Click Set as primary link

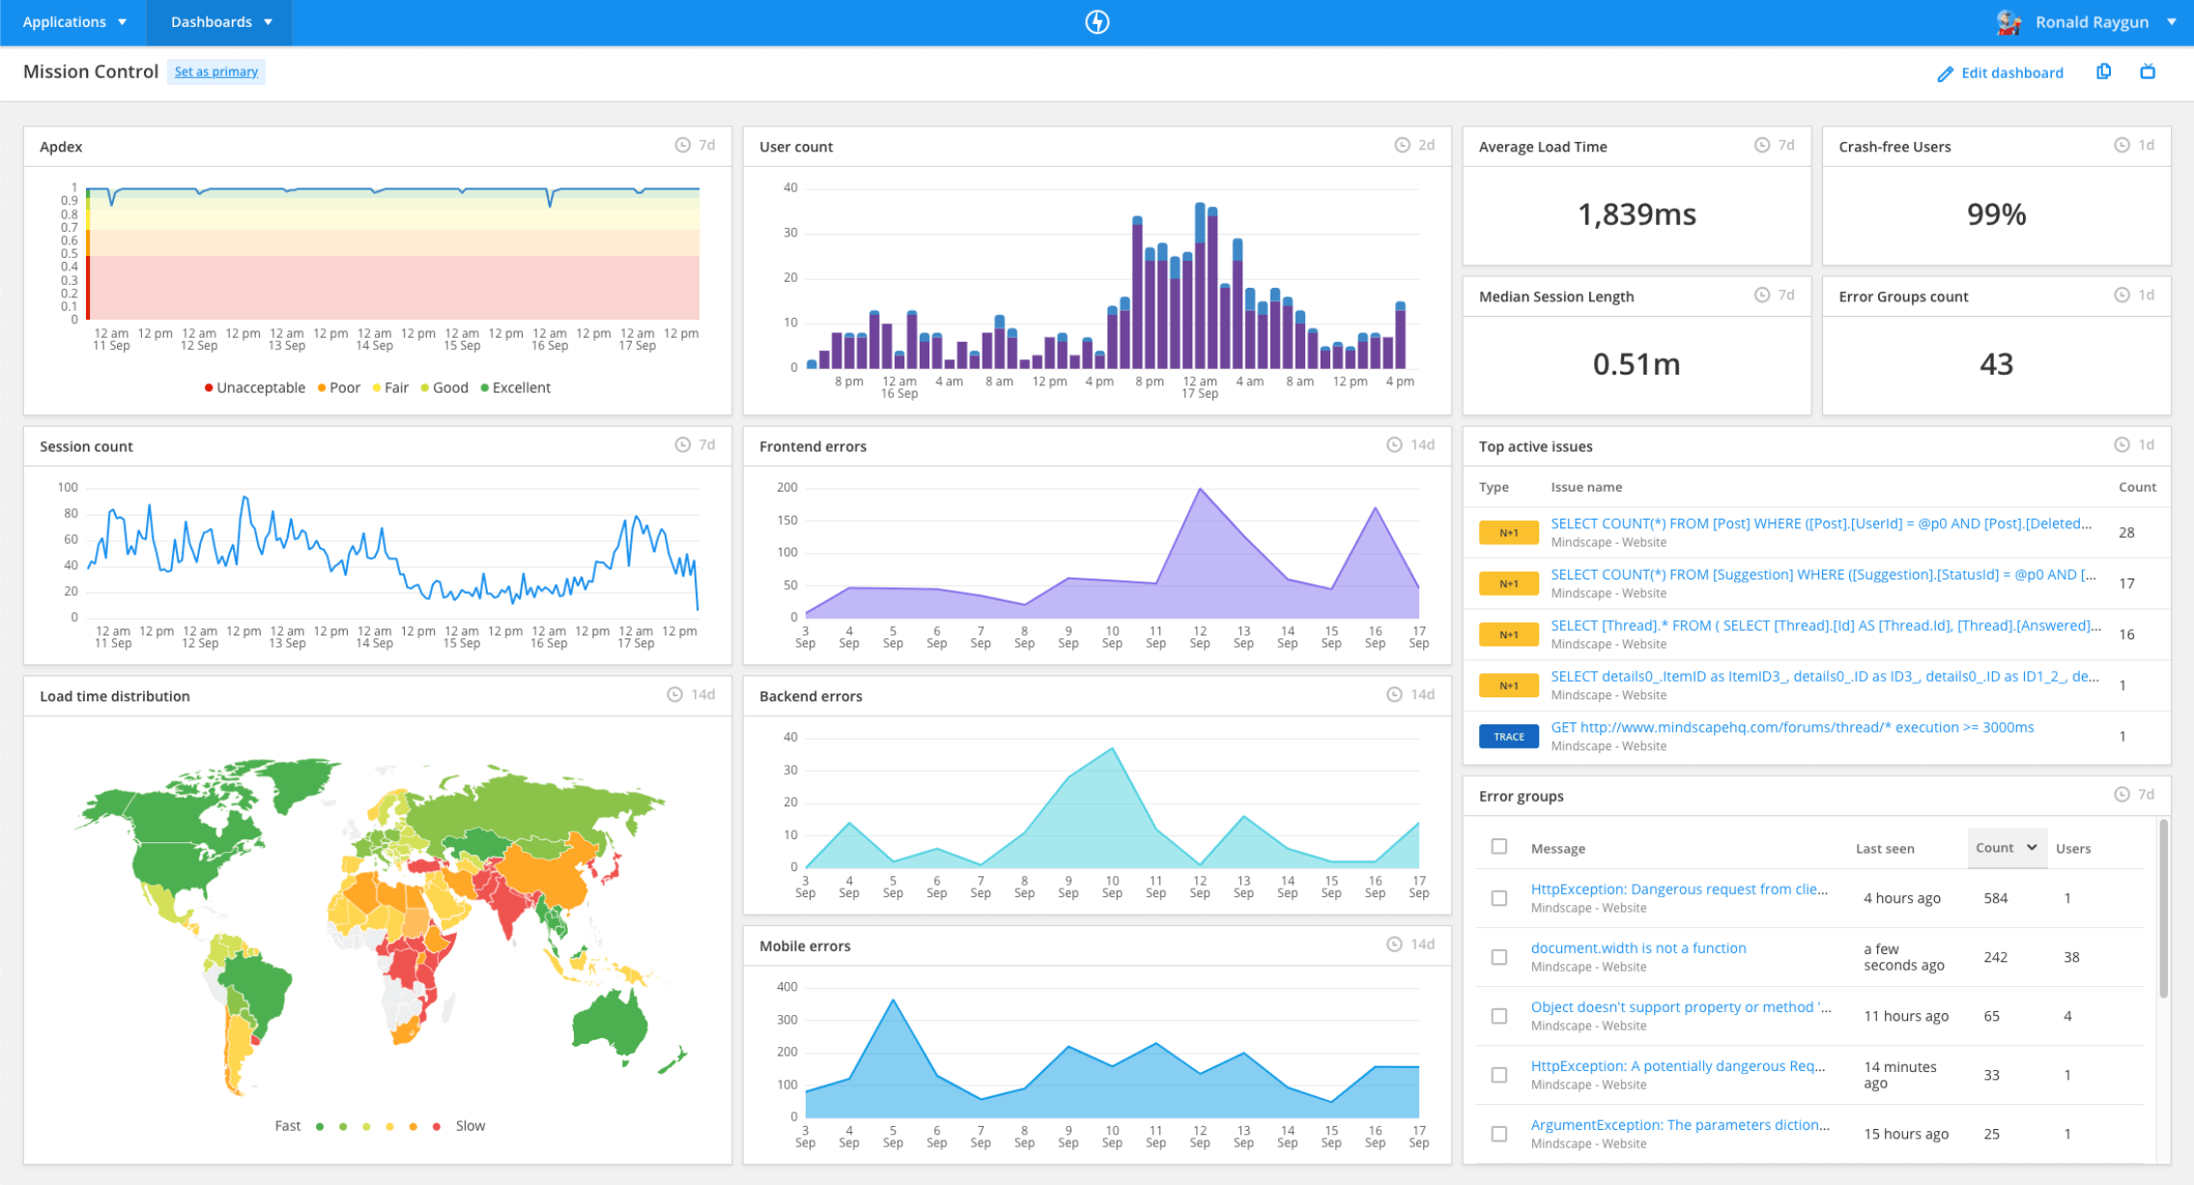point(214,71)
